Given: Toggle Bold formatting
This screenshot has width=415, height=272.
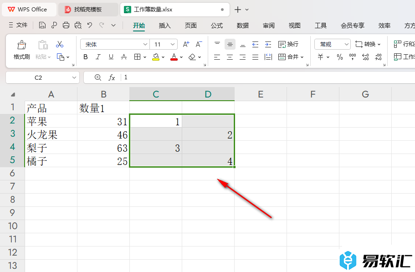Looking at the screenshot, I should click(x=86, y=57).
